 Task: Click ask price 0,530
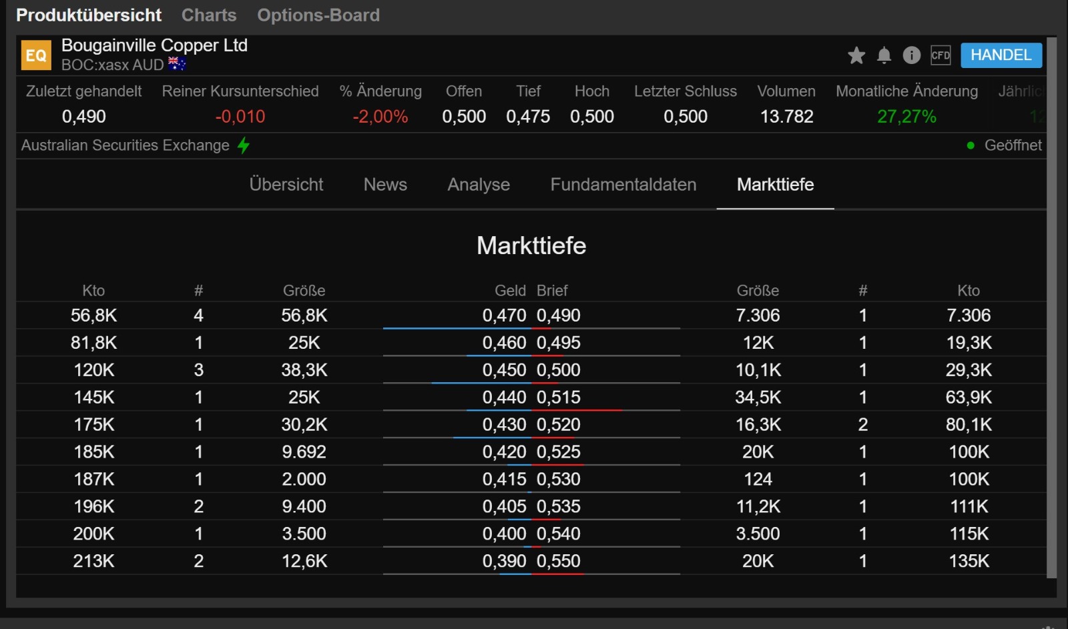[x=559, y=480]
